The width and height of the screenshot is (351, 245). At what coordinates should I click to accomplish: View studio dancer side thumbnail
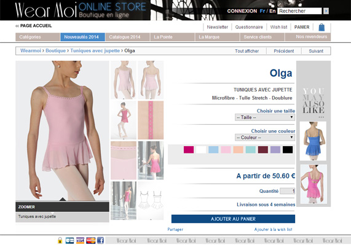[x=124, y=201]
